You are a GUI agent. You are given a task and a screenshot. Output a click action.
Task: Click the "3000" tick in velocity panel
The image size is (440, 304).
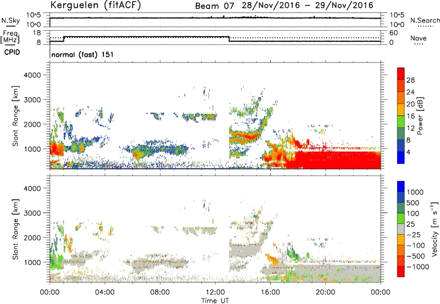tap(32, 213)
